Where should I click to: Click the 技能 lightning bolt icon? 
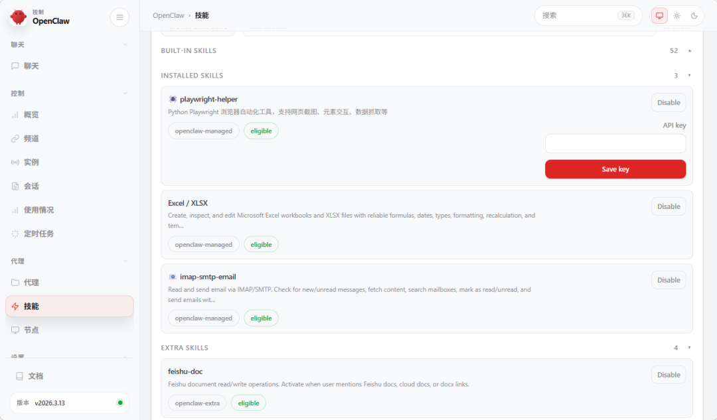point(15,306)
